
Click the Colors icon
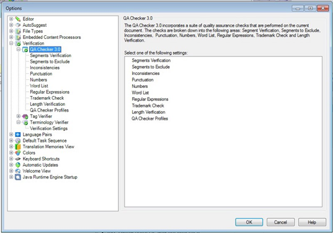(18, 153)
